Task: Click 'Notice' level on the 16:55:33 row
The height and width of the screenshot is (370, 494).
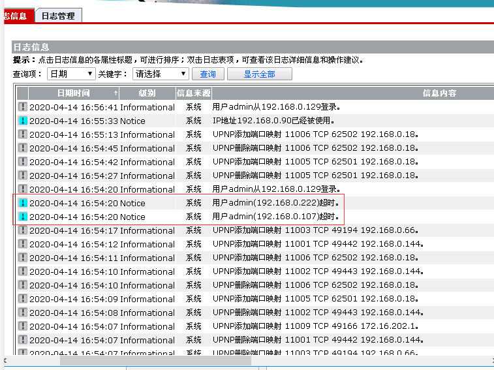Action: (132, 121)
